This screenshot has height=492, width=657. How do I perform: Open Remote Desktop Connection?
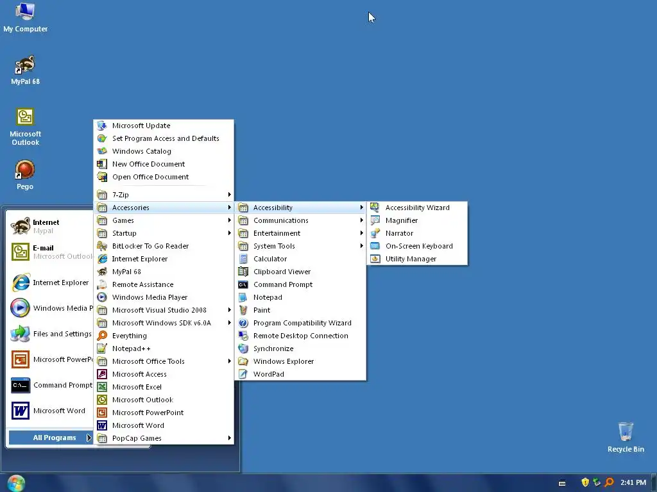pyautogui.click(x=300, y=336)
